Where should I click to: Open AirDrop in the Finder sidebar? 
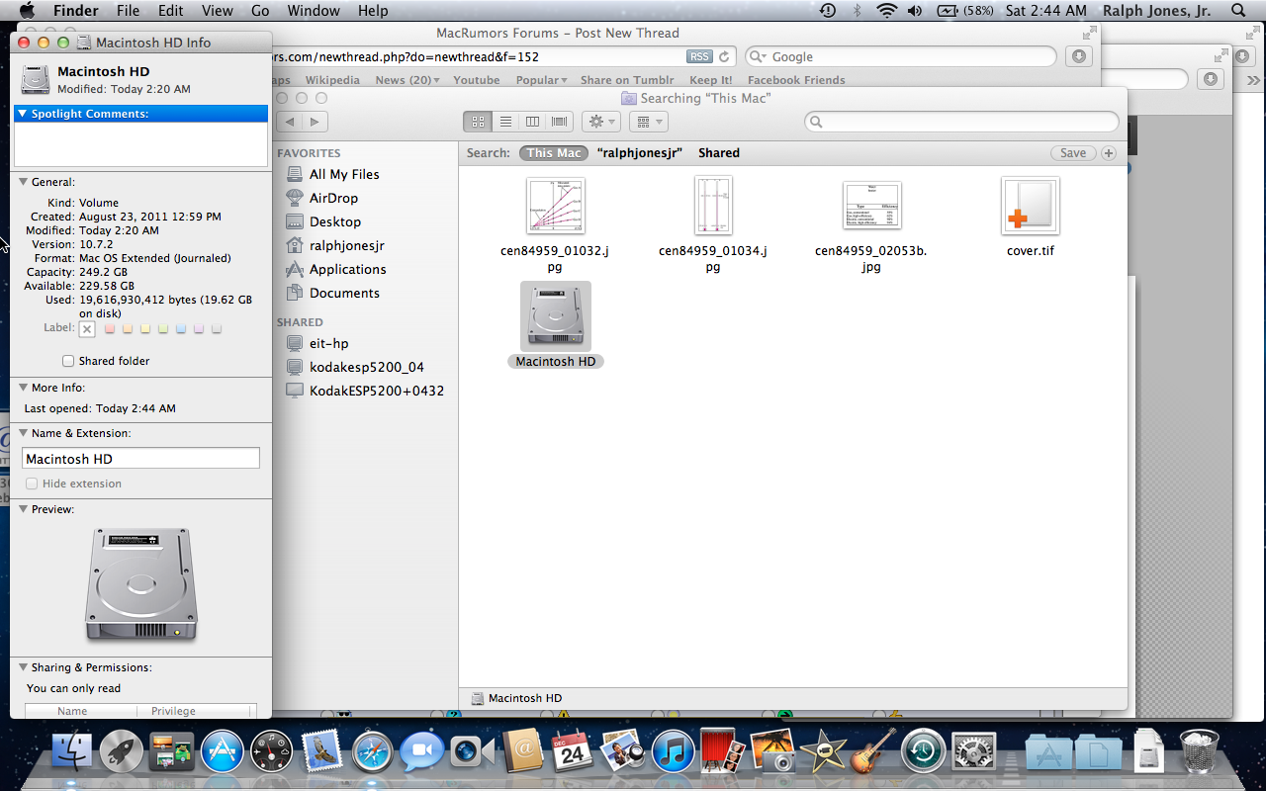pyautogui.click(x=333, y=198)
